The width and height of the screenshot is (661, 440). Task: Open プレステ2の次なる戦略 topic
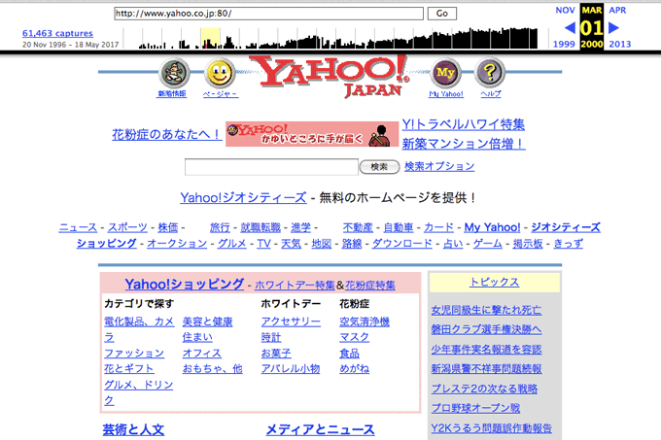pos(484,389)
